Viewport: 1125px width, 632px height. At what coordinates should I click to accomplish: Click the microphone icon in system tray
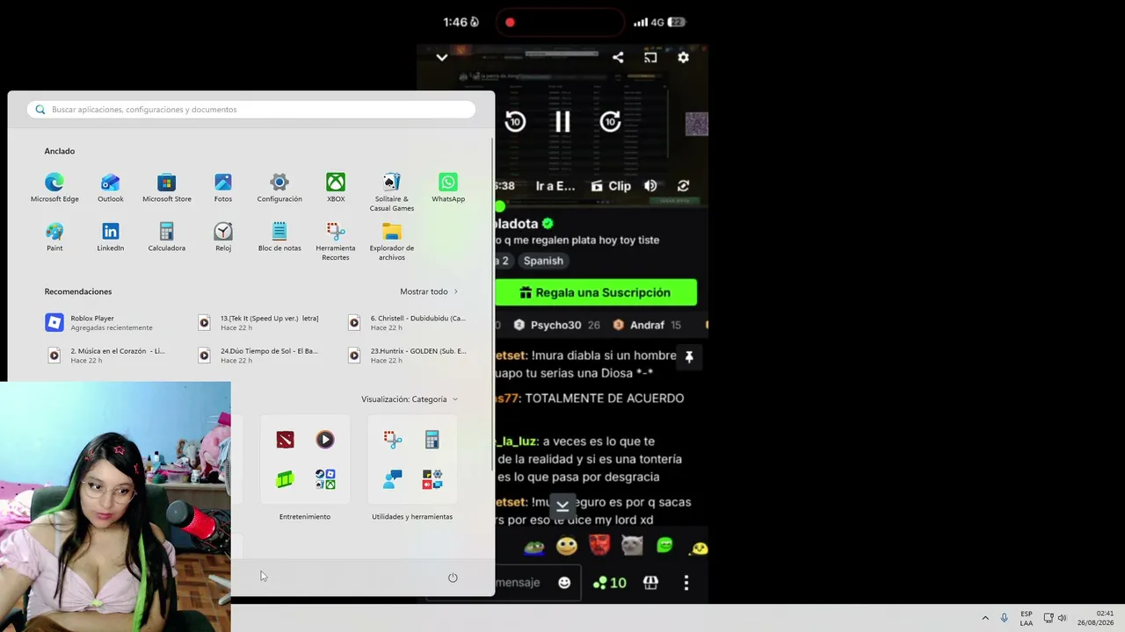pos(1005,618)
